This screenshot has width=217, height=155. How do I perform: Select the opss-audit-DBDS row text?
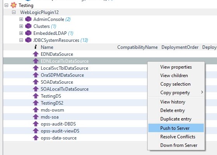pyautogui.click(x=58, y=124)
